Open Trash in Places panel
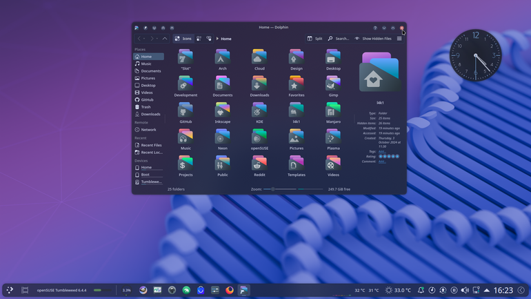 coord(149,107)
